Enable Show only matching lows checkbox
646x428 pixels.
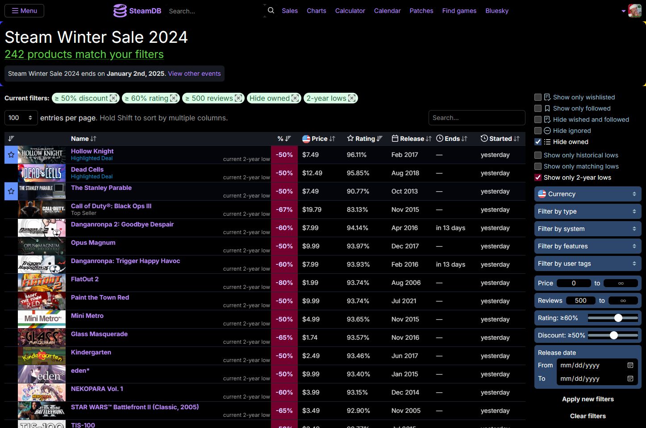[538, 166]
